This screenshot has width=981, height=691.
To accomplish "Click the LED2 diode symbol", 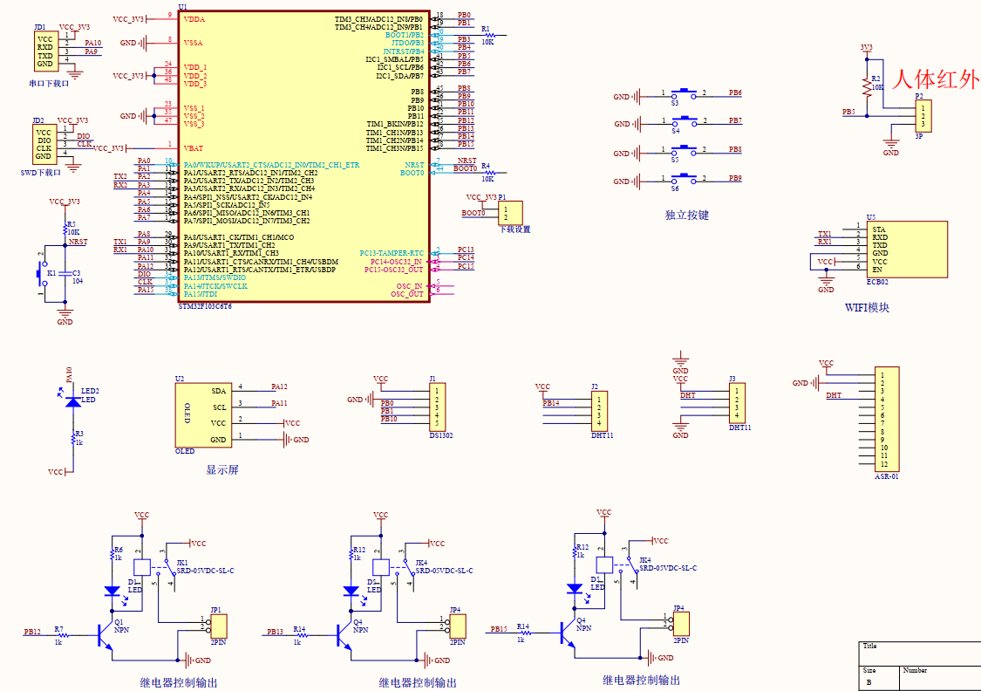I will coord(73,401).
